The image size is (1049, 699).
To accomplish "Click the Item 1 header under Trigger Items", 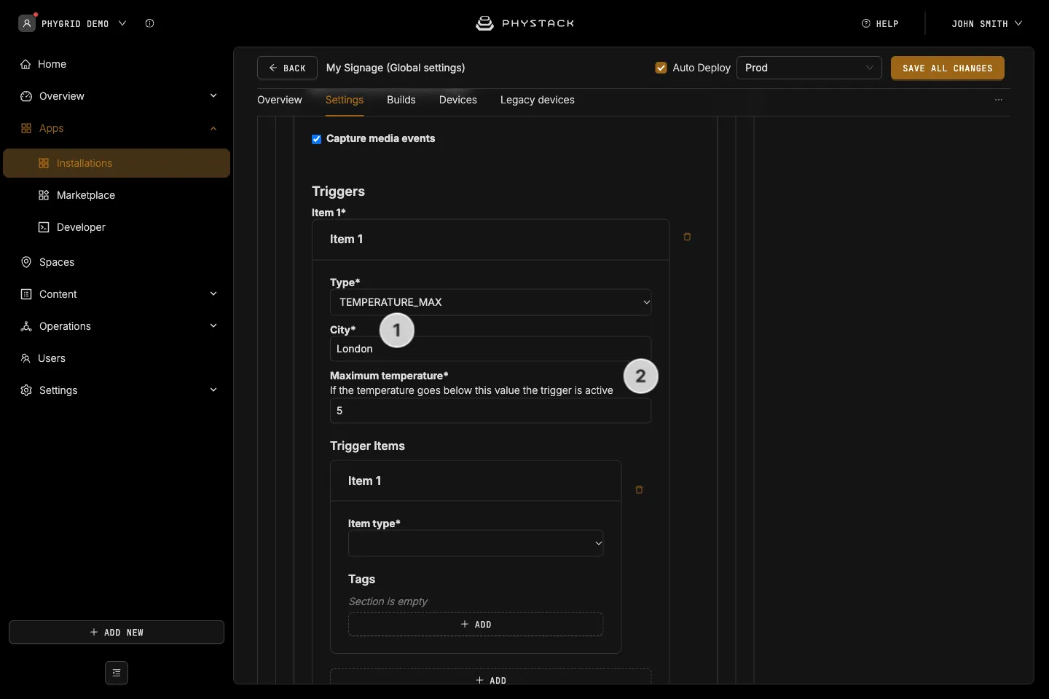I will pos(476,481).
